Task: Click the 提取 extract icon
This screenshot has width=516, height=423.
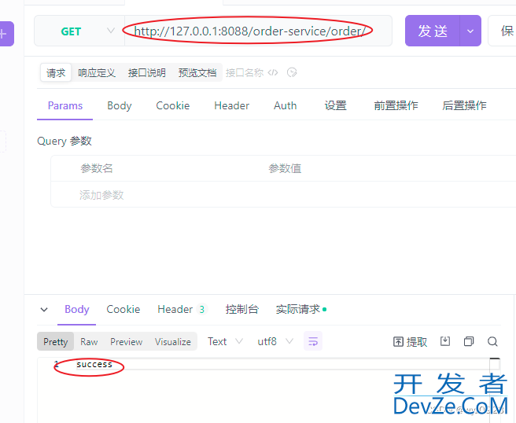Action: pos(410,341)
